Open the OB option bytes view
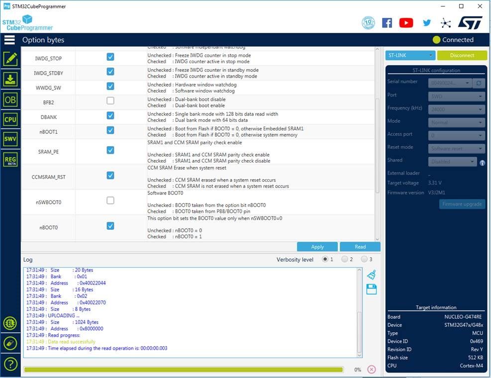This screenshot has width=491, height=378. 10,100
